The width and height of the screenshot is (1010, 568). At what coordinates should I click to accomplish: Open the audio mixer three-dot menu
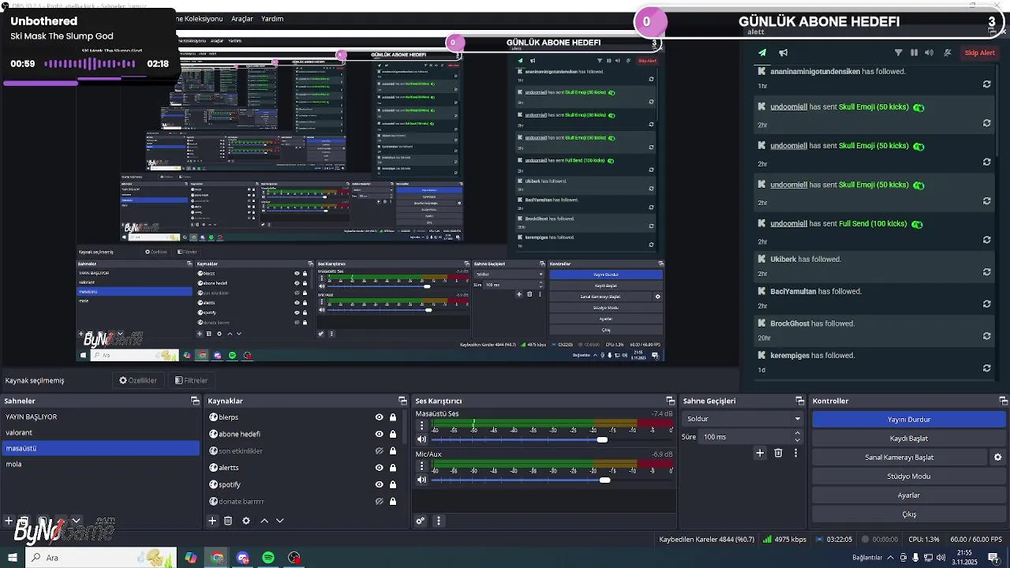click(439, 521)
